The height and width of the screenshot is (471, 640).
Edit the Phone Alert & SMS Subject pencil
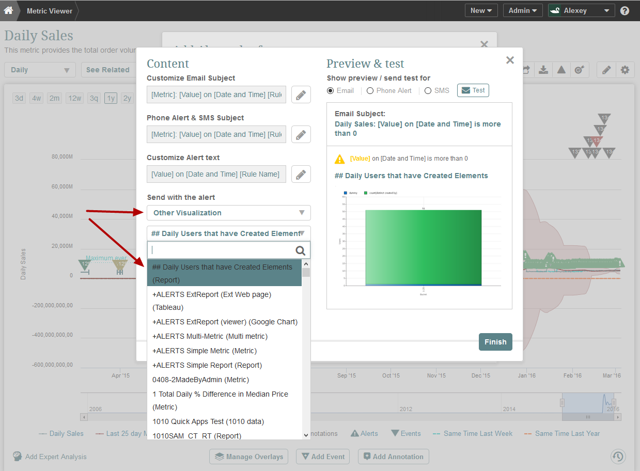click(301, 134)
